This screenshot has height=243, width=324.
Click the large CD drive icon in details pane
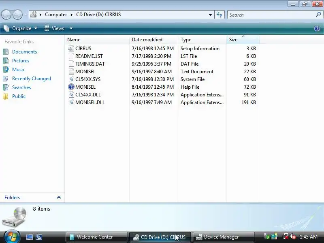pyautogui.click(x=15, y=217)
